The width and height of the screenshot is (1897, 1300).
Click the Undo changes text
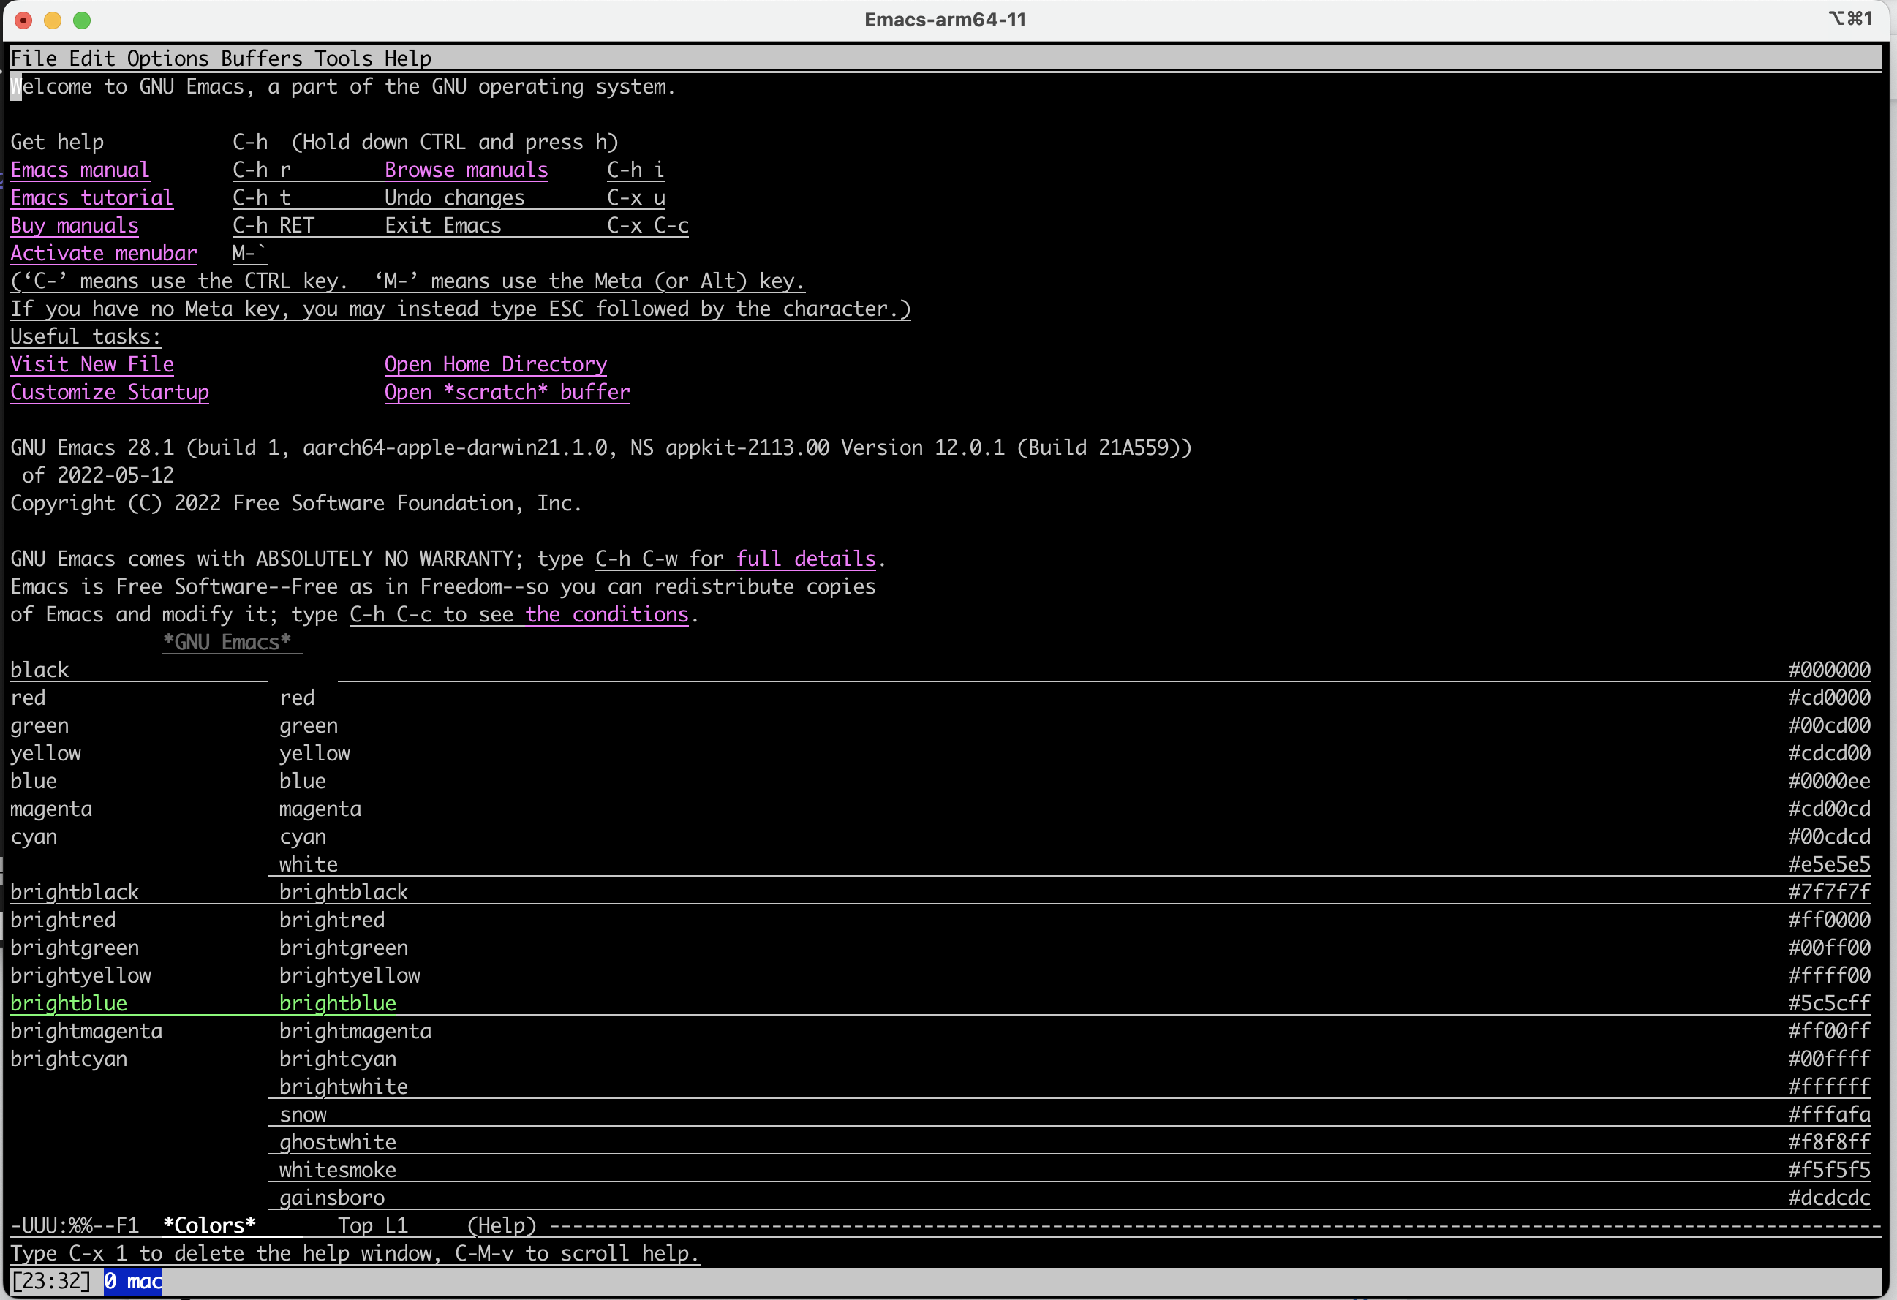point(455,197)
